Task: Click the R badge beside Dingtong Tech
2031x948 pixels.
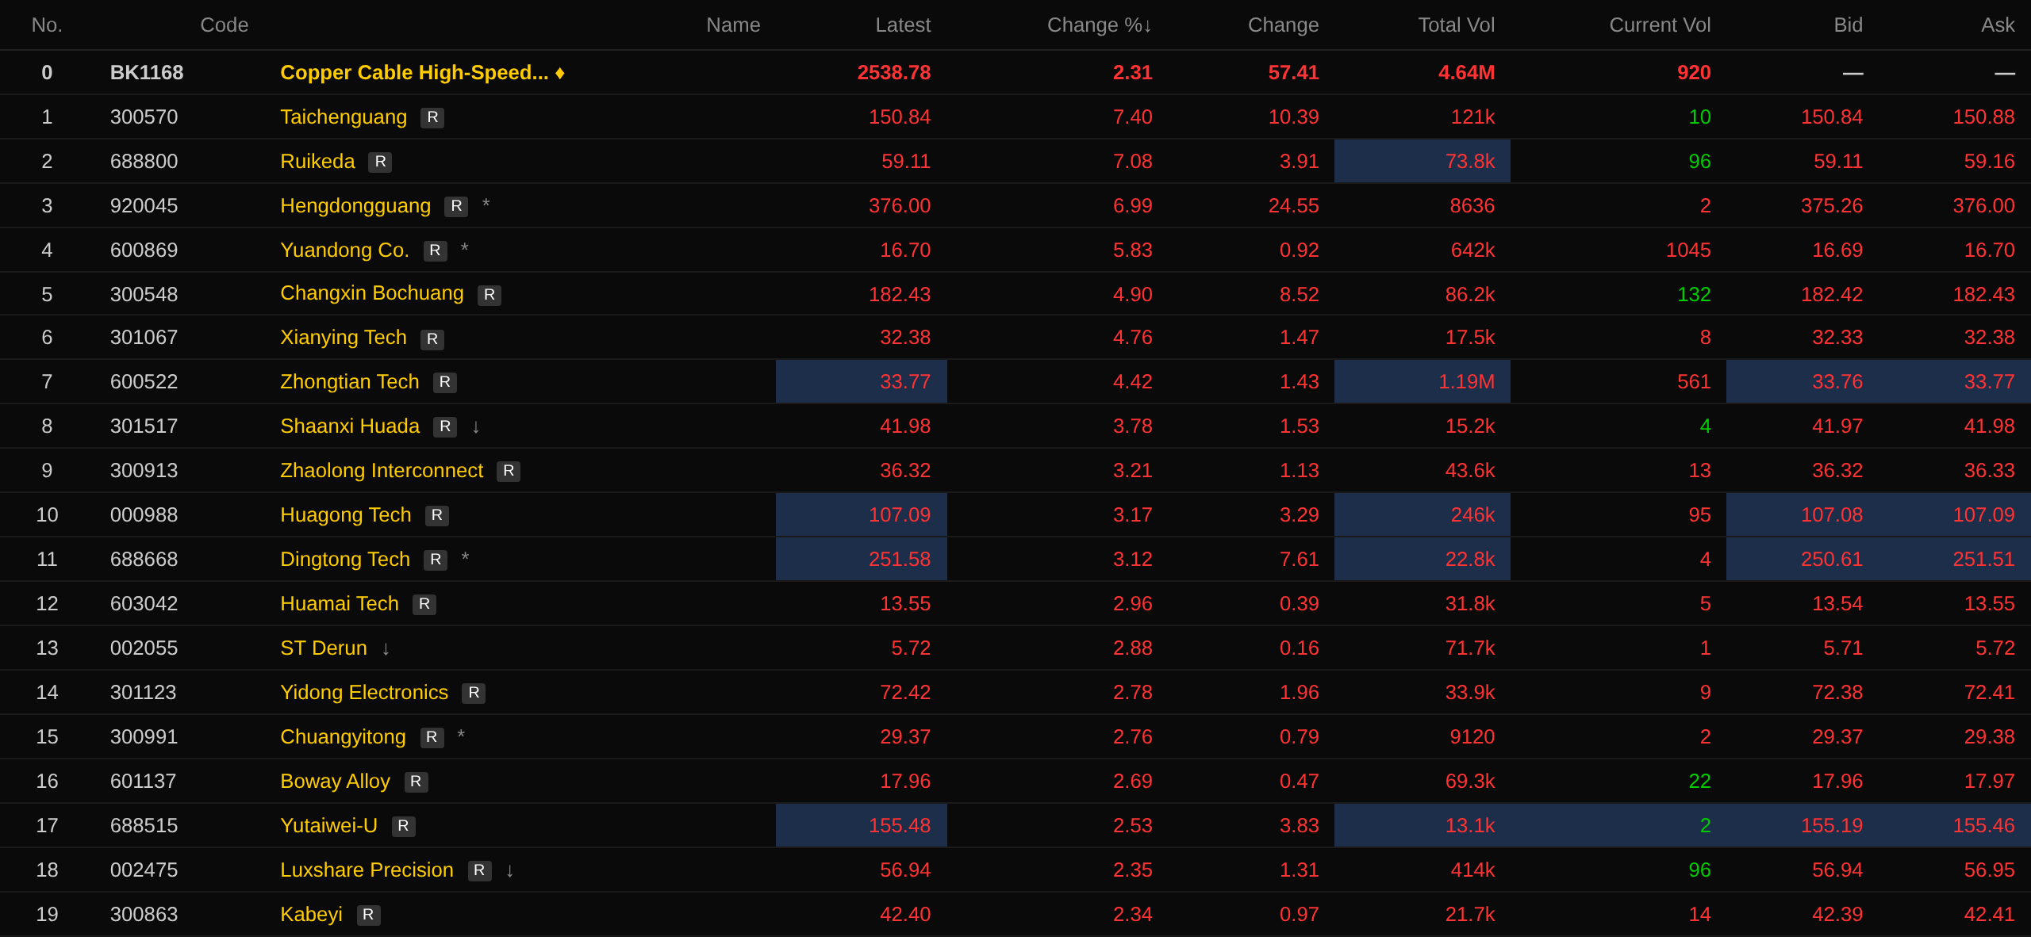Action: [436, 560]
